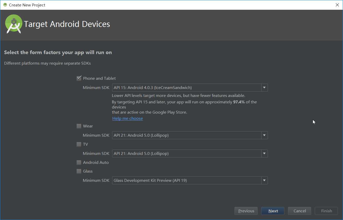
Task: Open the Wear Minimum SDK dropdown arrow
Action: coord(264,135)
